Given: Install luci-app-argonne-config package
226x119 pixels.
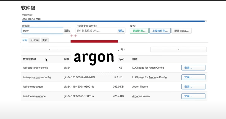Looking at the screenshot, I should [193, 77].
